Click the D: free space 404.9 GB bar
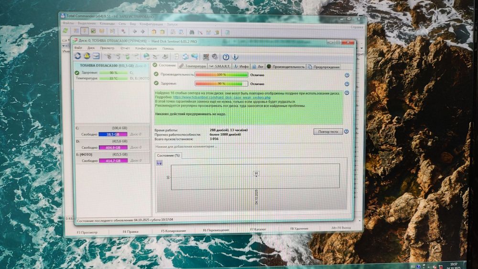Image resolution: width=478 pixels, height=269 pixels. 113,148
